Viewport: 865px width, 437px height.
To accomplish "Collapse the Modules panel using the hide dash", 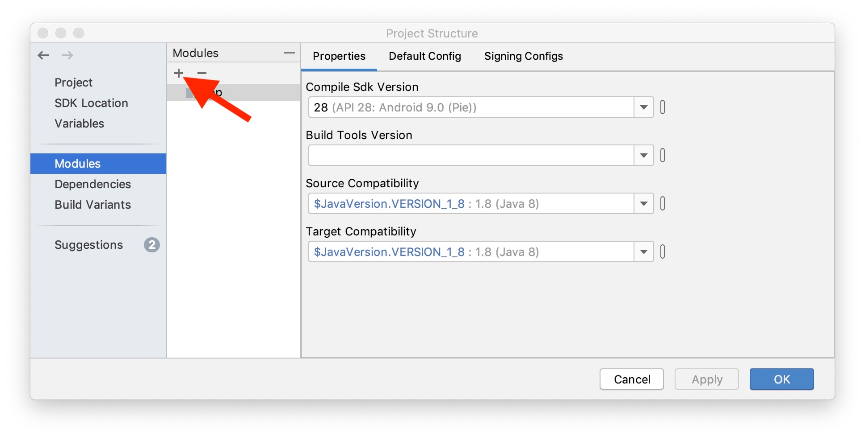I will tap(290, 53).
